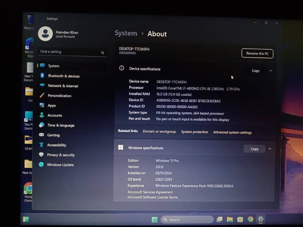Click Rename this PC button
The image size is (303, 227).
tap(257, 53)
